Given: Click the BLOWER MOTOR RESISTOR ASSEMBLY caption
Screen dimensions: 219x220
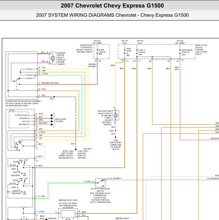Looking at the screenshot, I should [x=23, y=103].
